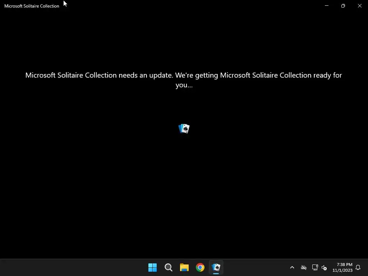Image resolution: width=368 pixels, height=276 pixels.
Task: Expand the hidden system tray icons chevron
Action: (292, 267)
